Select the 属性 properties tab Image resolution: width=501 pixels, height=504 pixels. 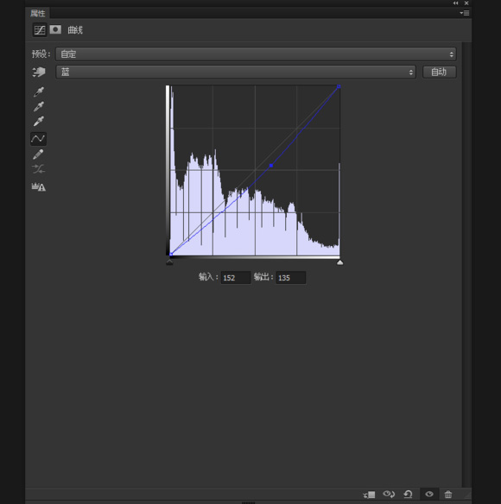coord(38,13)
